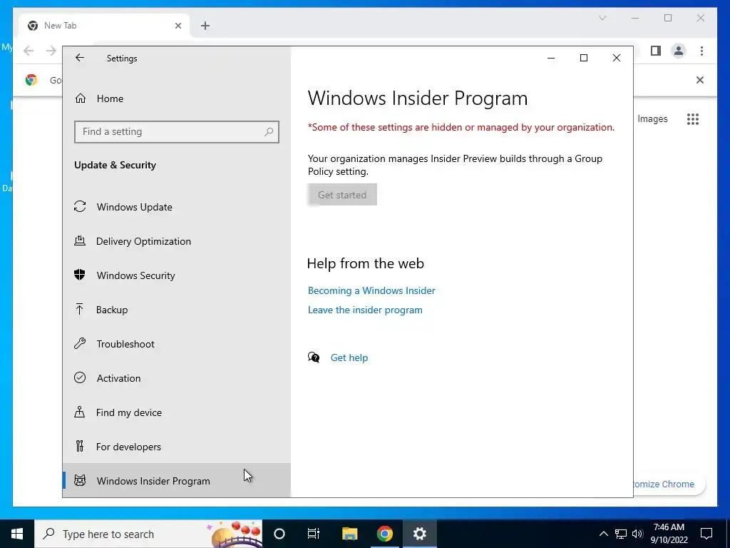Open Task View on the taskbar
730x548 pixels.
[x=314, y=534]
